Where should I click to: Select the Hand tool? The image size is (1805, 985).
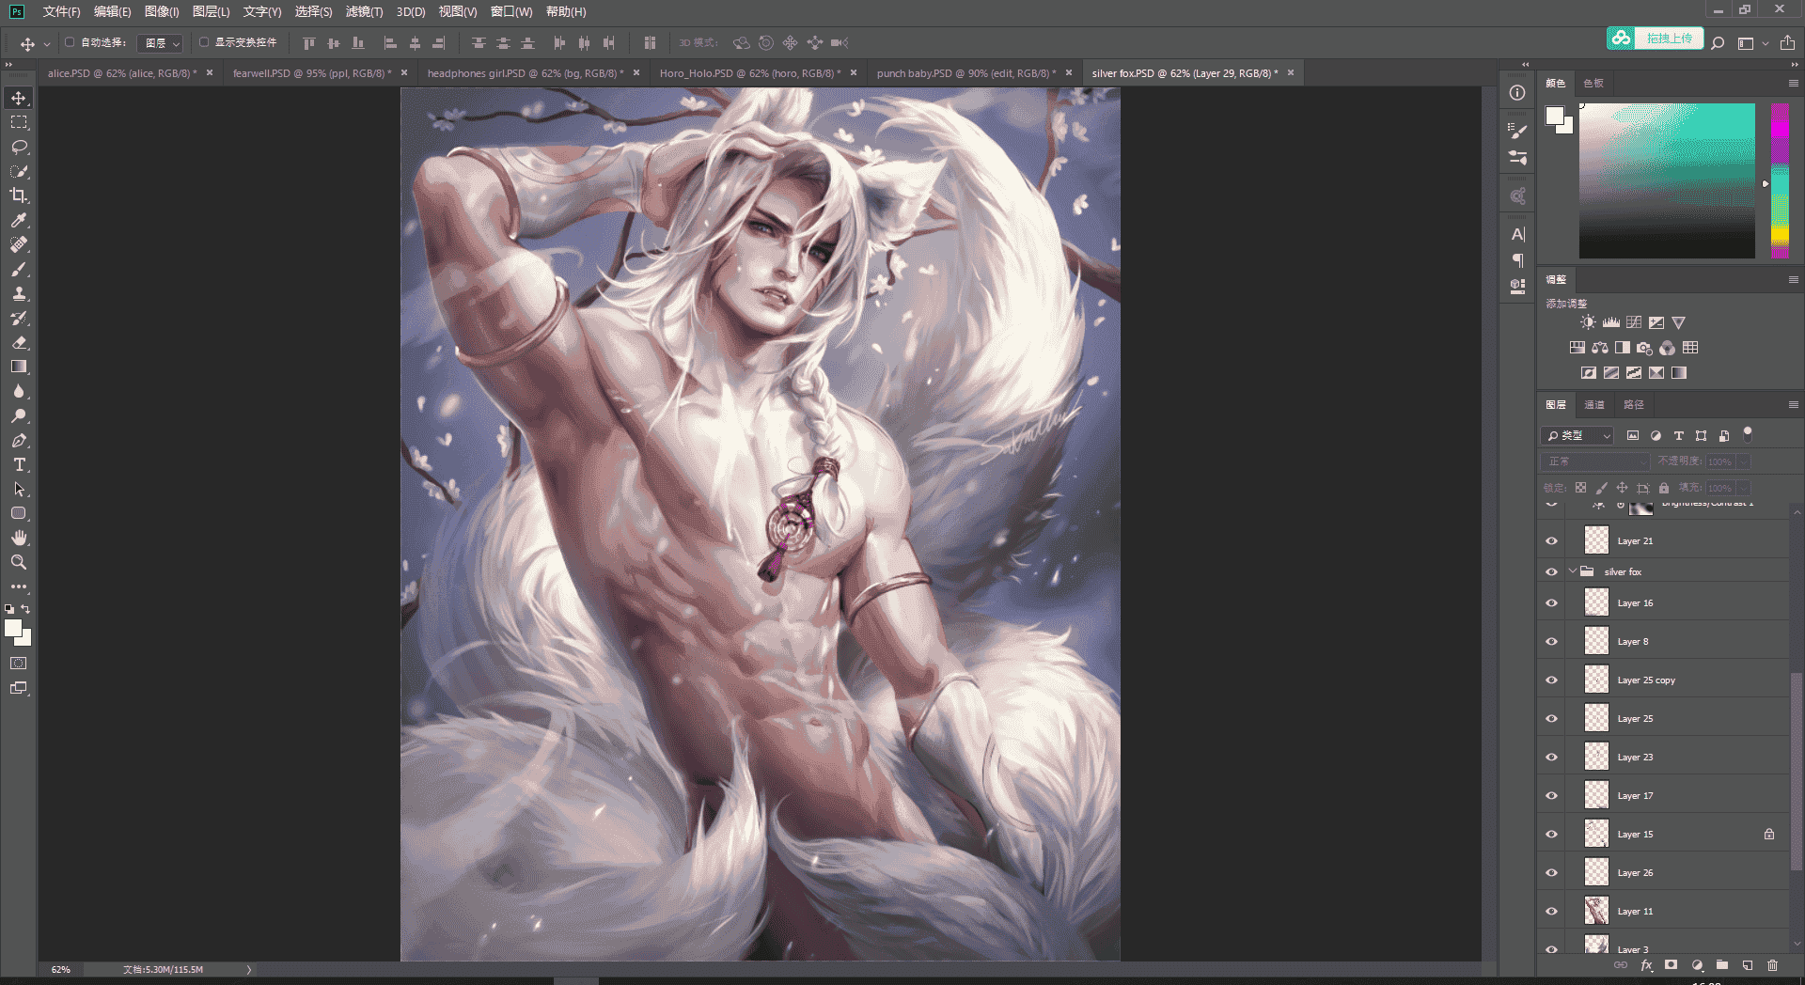[19, 538]
